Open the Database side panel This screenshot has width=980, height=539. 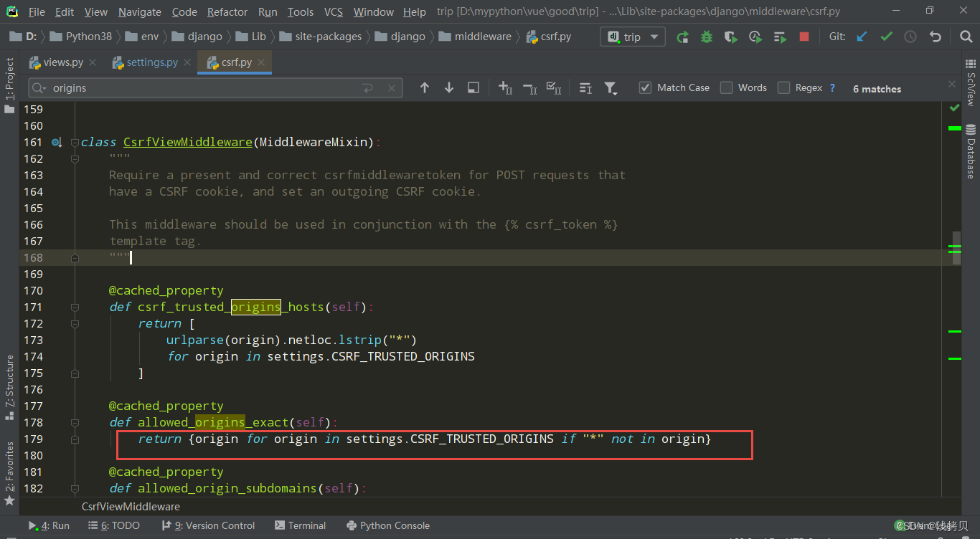(x=971, y=151)
